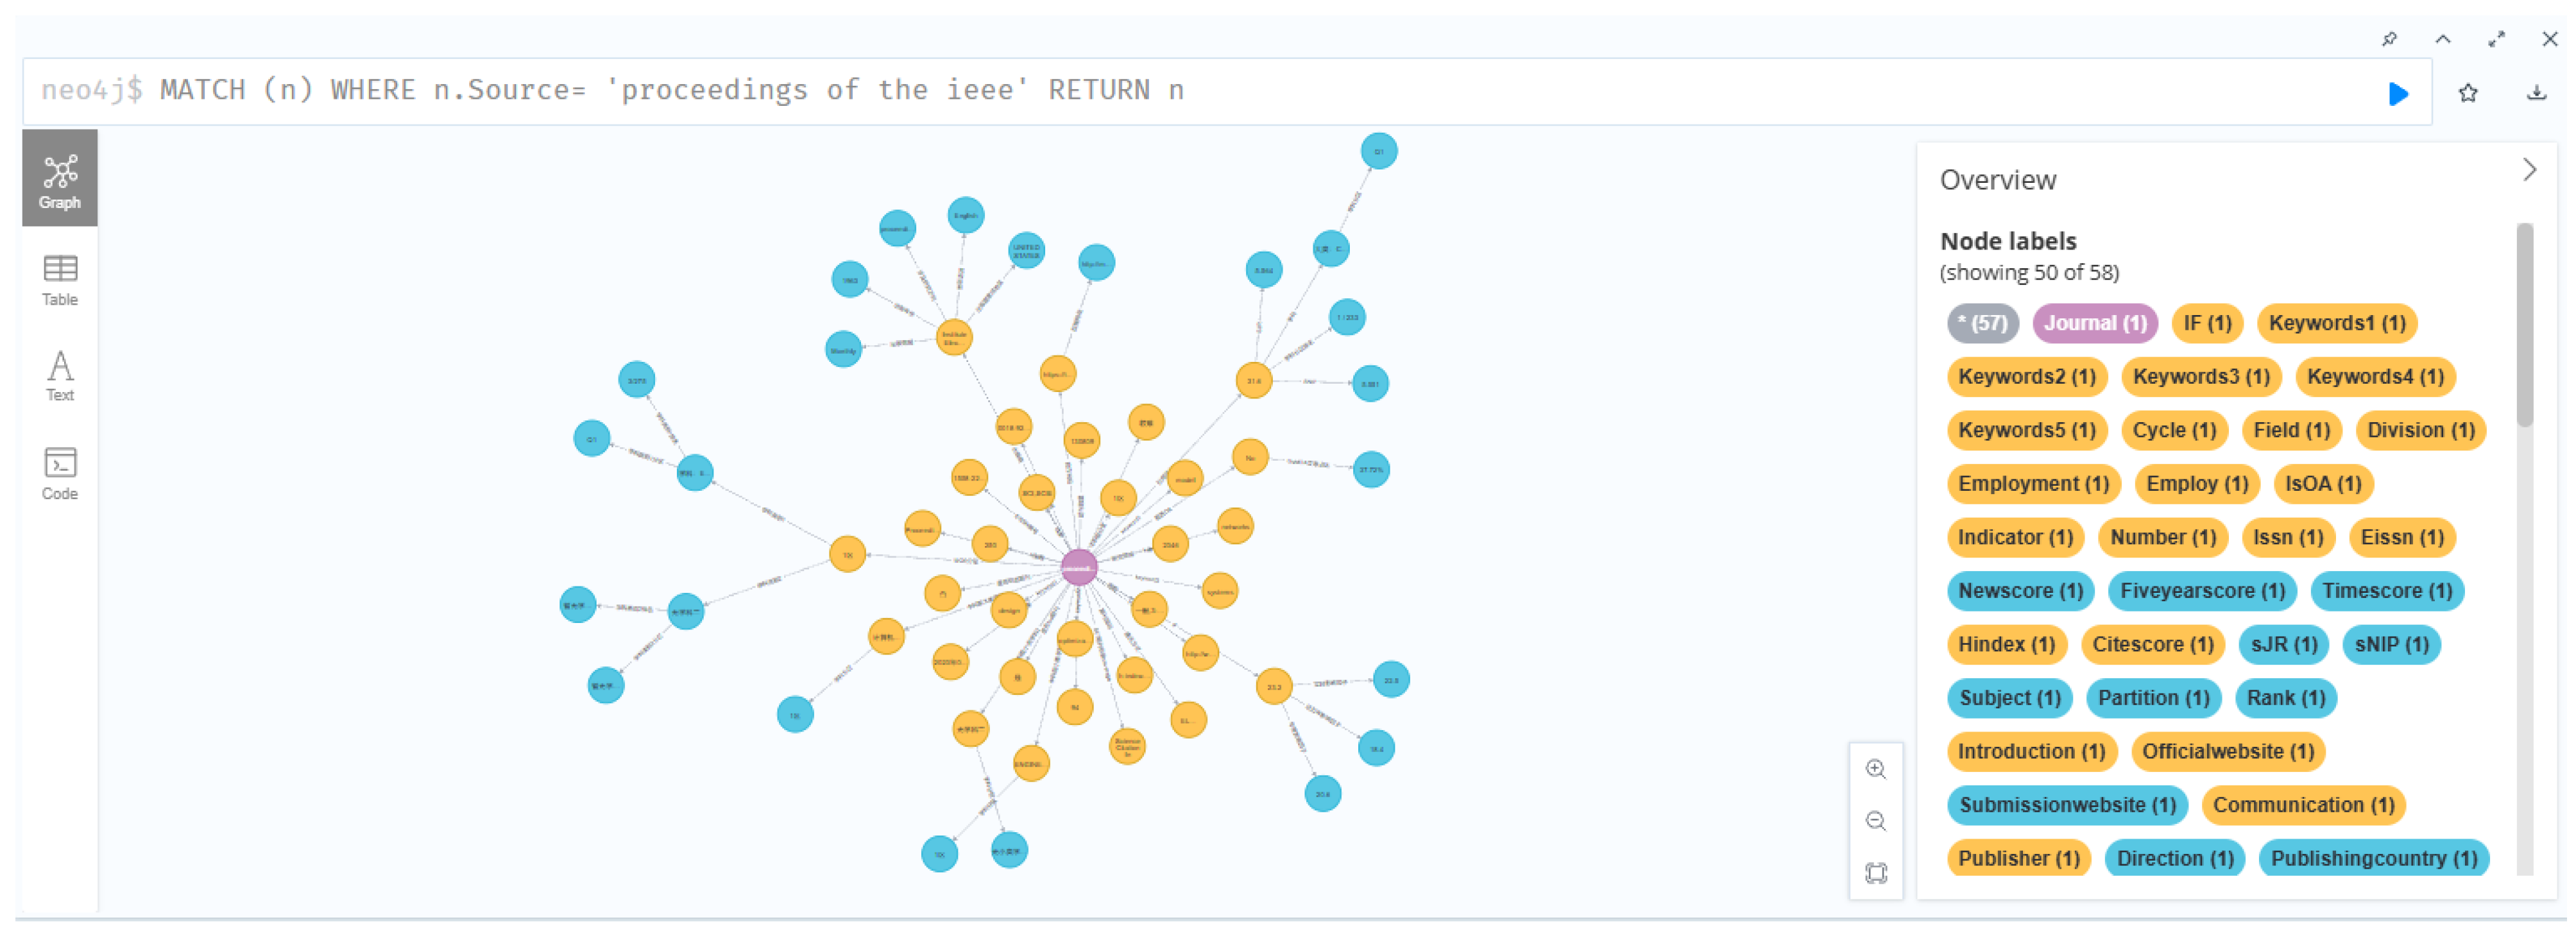Image resolution: width=2576 pixels, height=931 pixels.
Task: Run the Cypher query with play button
Action: point(2397,94)
